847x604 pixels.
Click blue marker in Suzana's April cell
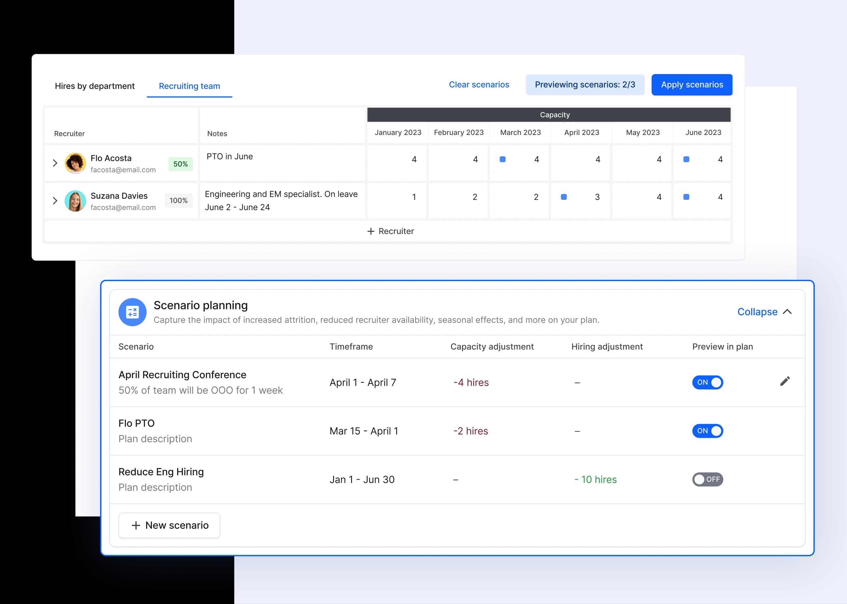coord(563,197)
